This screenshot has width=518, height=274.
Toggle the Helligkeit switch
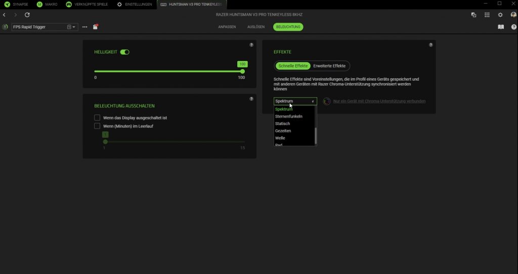124,52
